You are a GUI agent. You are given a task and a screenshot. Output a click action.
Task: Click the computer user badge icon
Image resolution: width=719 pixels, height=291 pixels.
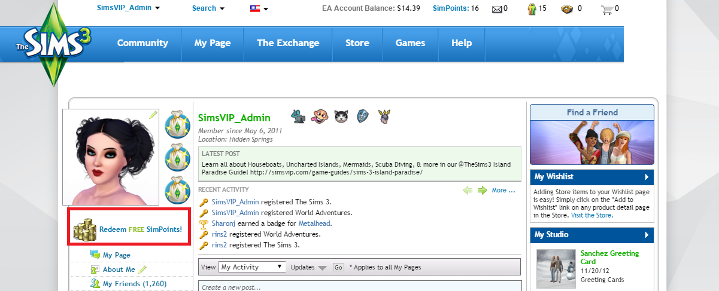(298, 117)
